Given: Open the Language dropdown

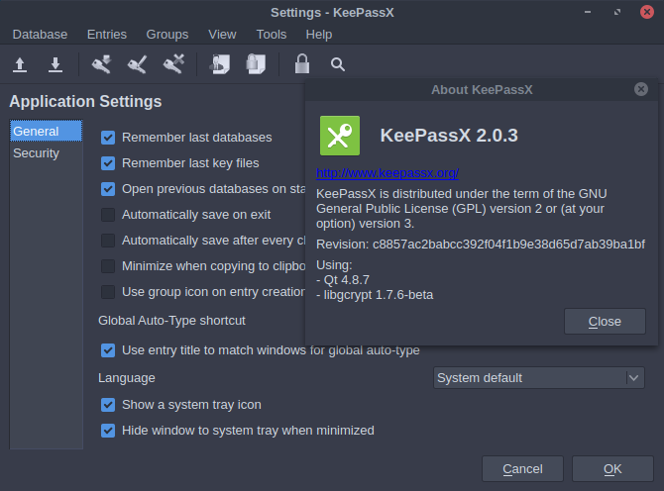Looking at the screenshot, I should click(x=539, y=377).
